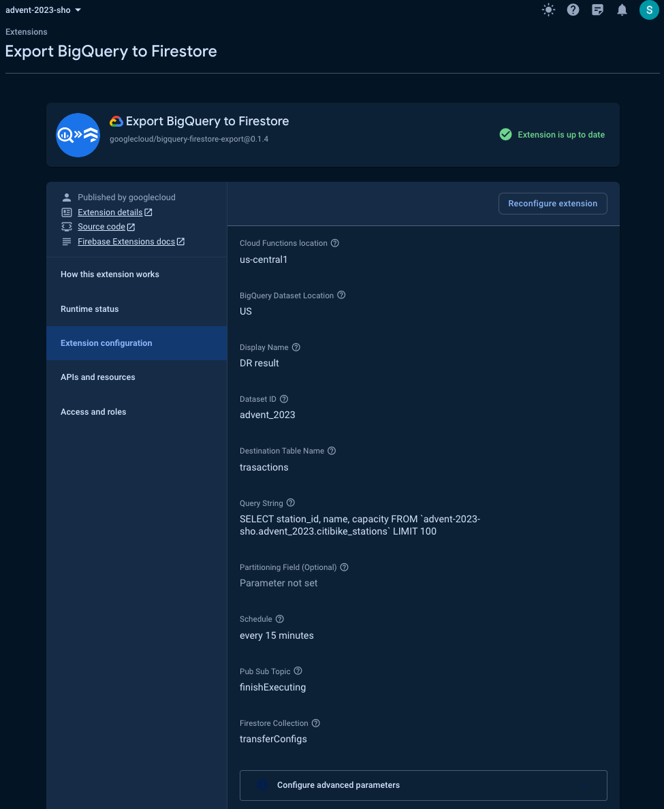The image size is (664, 809).
Task: Click the green up-to-date check icon
Action: click(x=505, y=135)
